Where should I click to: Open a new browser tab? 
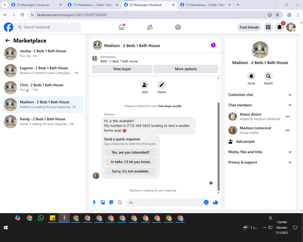[238, 5]
